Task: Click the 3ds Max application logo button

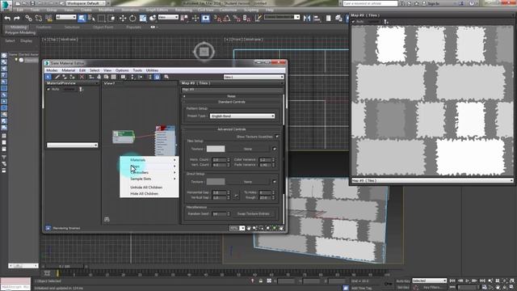Action: point(6,5)
